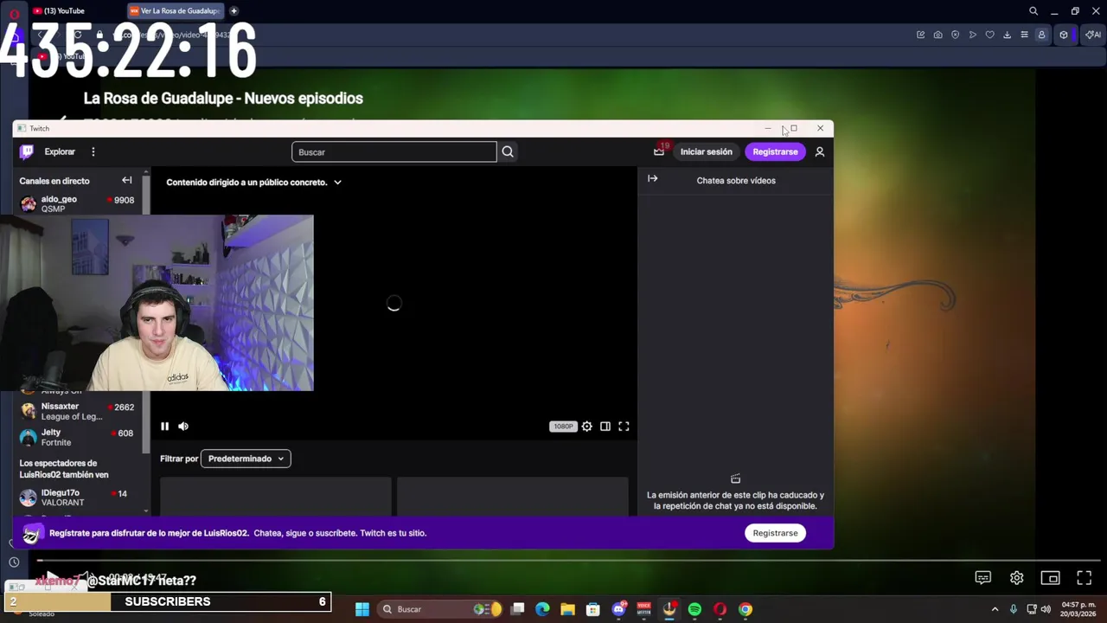Open the IDiegu17o VALORANT channel
This screenshot has height=623, width=1107.
click(78, 498)
